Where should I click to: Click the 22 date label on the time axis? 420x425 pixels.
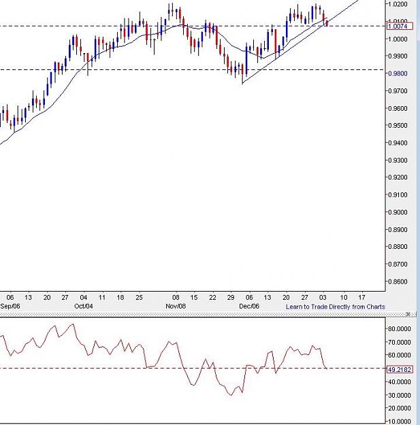click(x=212, y=298)
